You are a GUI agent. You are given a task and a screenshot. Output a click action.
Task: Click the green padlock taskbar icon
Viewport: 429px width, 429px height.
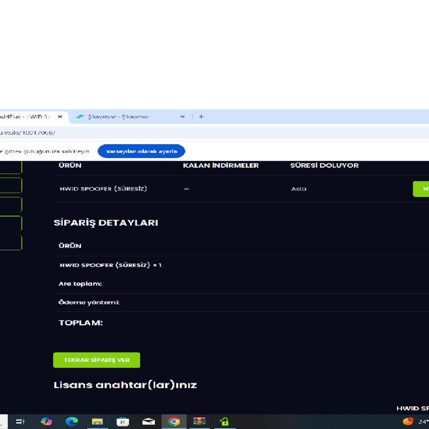(225, 422)
